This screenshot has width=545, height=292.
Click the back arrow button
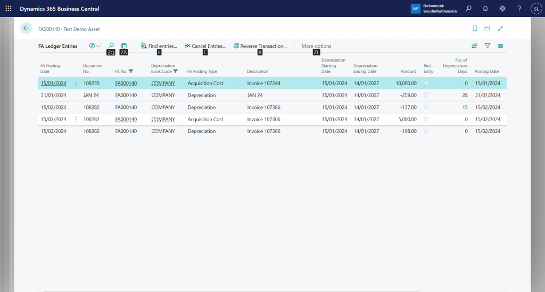point(26,29)
